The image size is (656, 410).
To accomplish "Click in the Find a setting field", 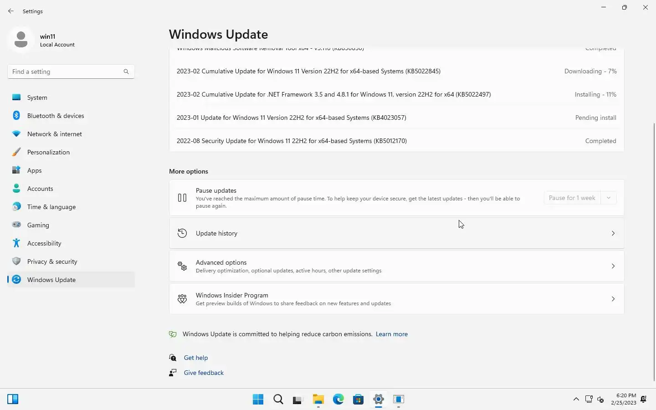I will coord(71,72).
